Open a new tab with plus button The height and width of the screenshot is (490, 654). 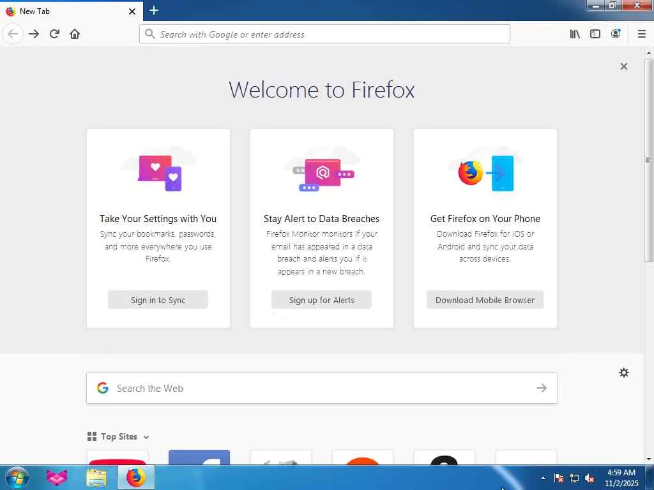(x=153, y=10)
